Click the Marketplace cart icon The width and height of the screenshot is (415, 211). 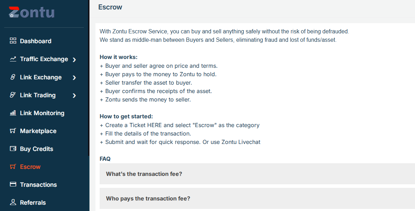(13, 131)
